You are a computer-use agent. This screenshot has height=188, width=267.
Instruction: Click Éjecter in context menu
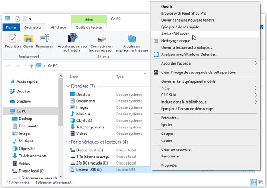coord(167,124)
